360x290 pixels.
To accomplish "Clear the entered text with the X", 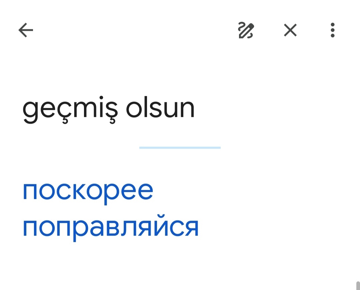I will point(290,31).
